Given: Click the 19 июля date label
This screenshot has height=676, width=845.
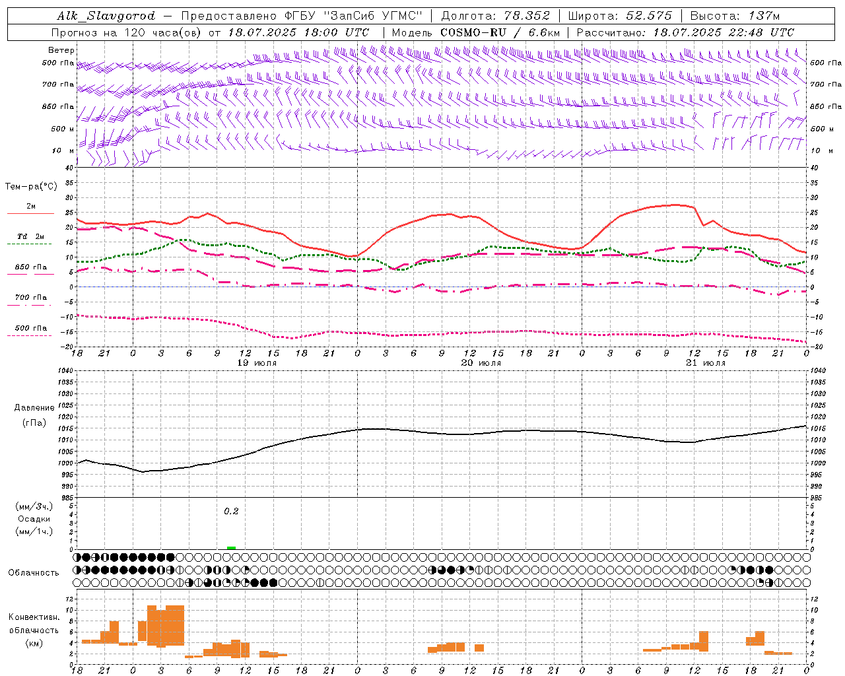Looking at the screenshot, I should point(256,363).
